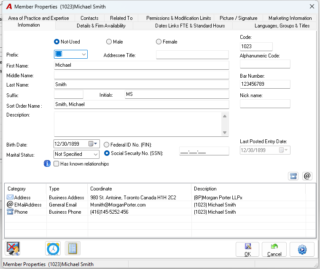Viewport: 320px width, 269px height.
Task: Click the Description column header in grid
Action: (x=248, y=189)
